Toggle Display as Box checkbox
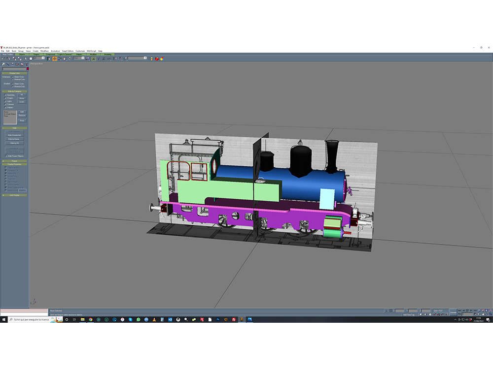493x369 pixels. 5,168
